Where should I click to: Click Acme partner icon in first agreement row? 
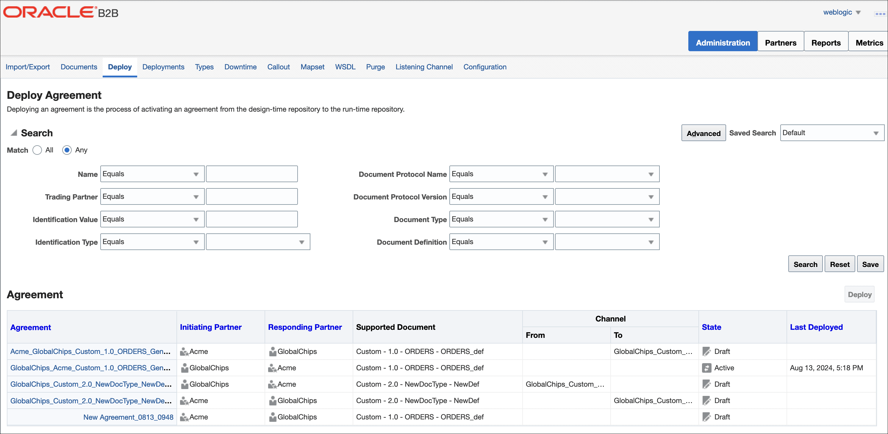click(185, 352)
